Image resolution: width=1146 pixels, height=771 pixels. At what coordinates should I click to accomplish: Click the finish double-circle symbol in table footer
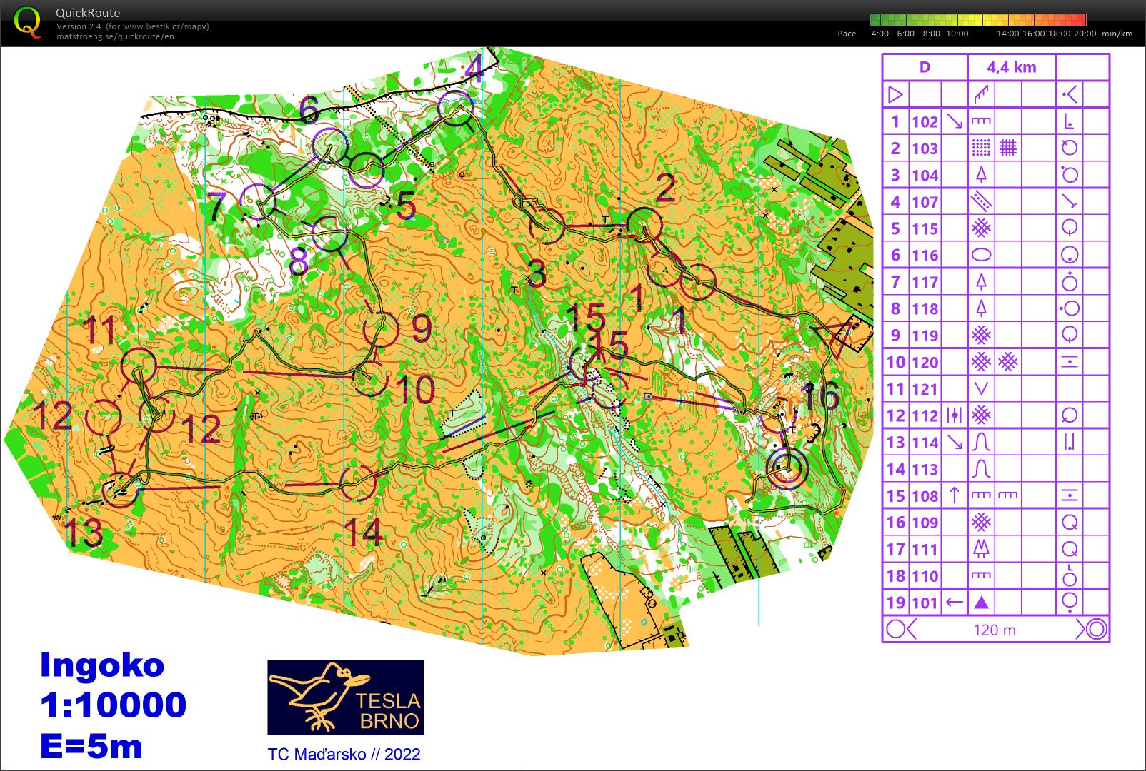pyautogui.click(x=1093, y=629)
